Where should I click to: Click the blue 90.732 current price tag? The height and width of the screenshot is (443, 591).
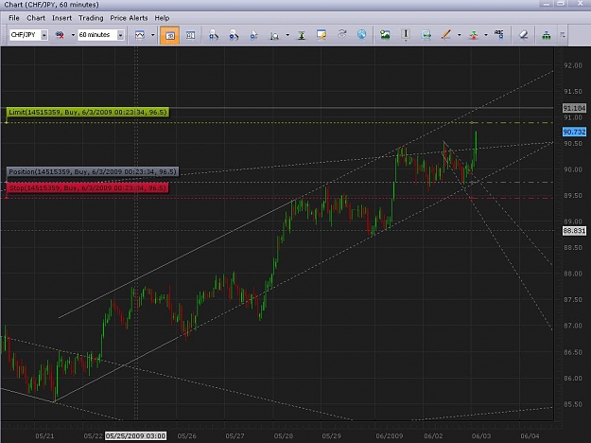pyautogui.click(x=574, y=132)
